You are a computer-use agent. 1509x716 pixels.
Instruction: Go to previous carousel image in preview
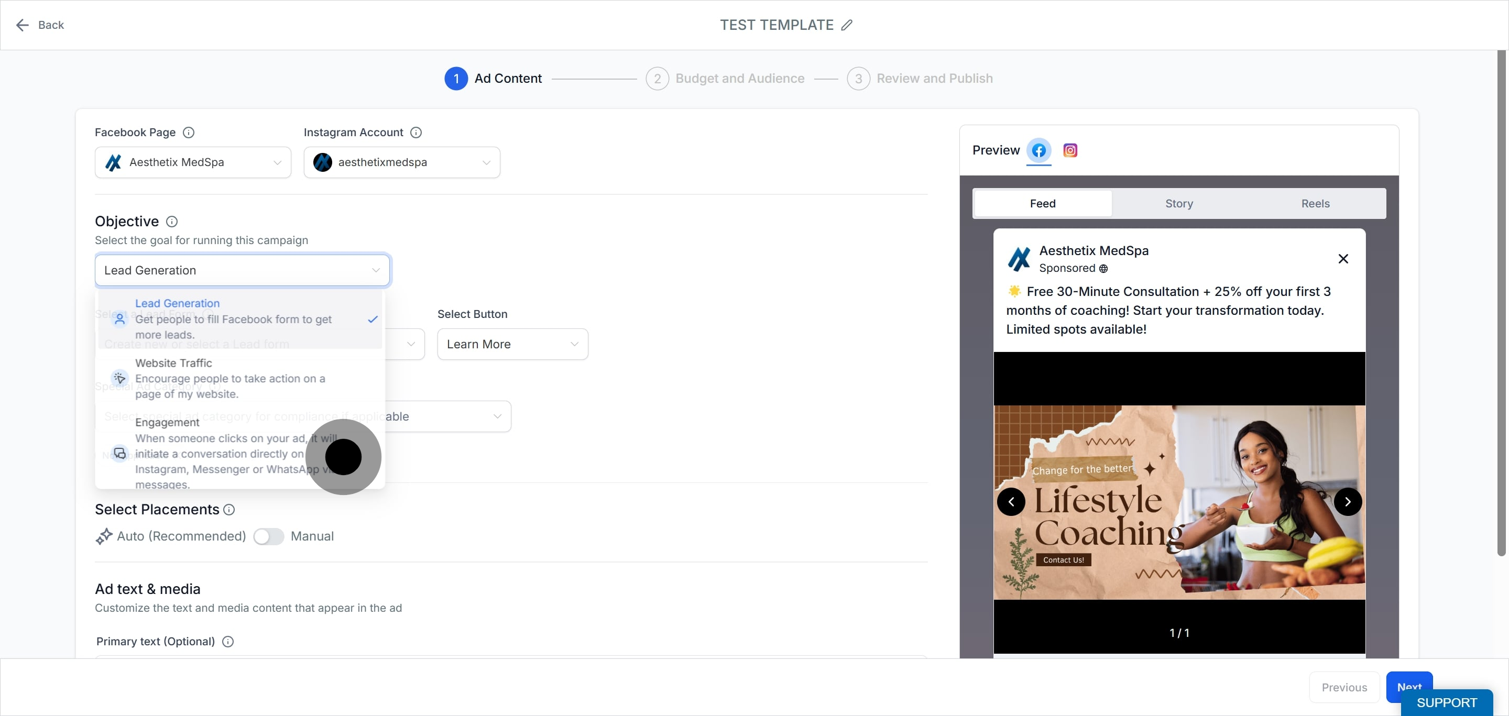[x=1011, y=501]
